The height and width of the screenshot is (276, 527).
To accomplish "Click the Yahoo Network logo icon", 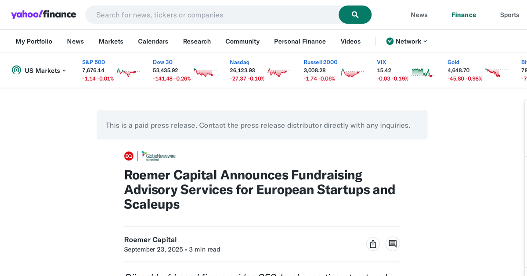I will (390, 41).
